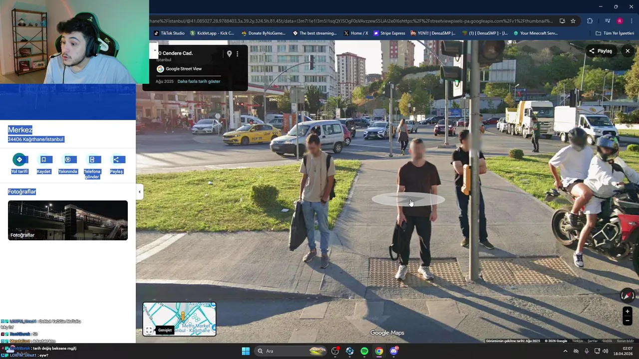Open the YENİ!! DensaSMP bookmark
Screen dimensions: 639x359
433,33
